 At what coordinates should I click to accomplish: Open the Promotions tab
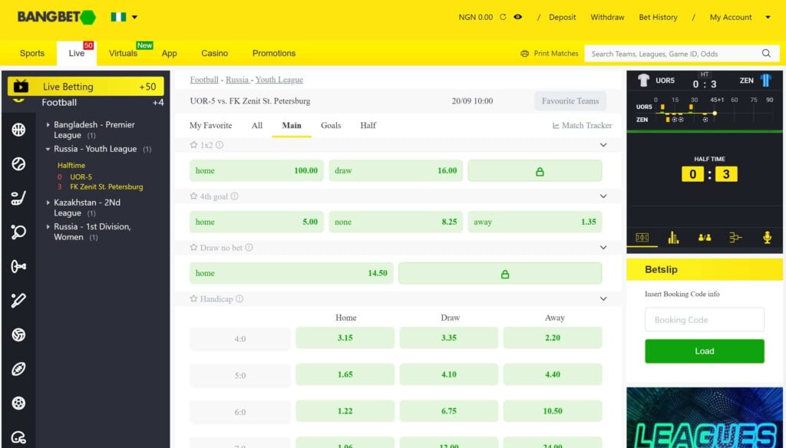[x=274, y=53]
